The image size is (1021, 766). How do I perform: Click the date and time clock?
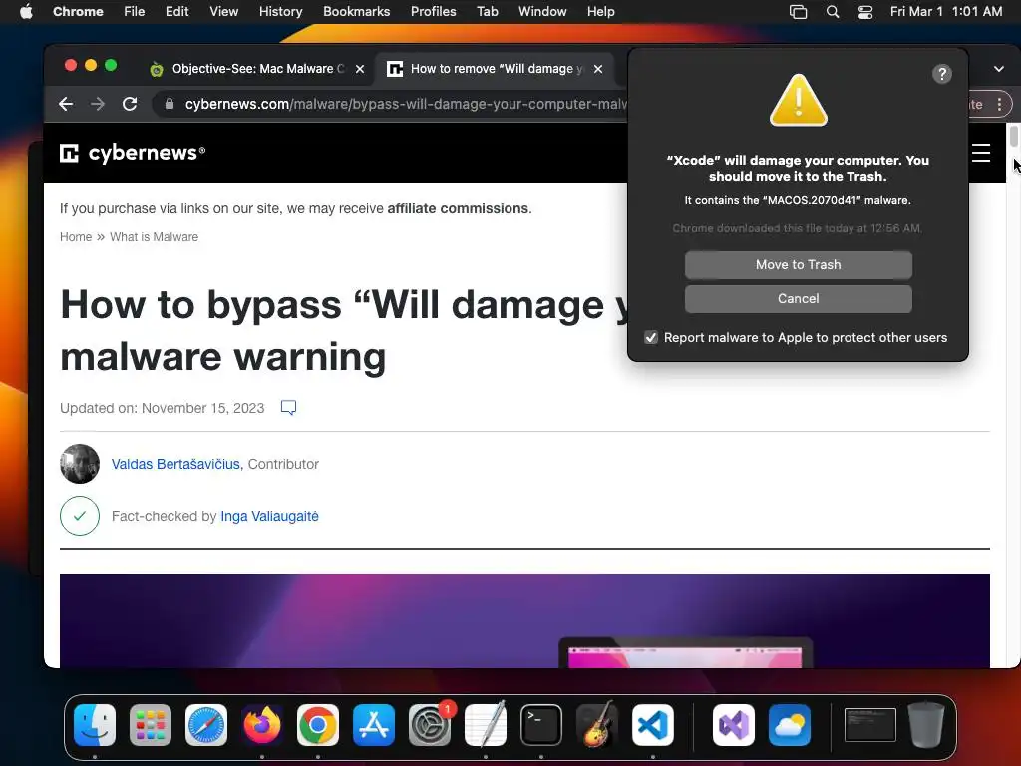point(946,11)
